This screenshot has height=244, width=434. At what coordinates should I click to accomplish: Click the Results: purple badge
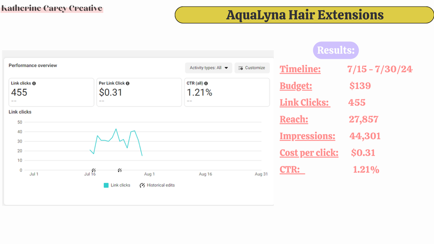[336, 50]
